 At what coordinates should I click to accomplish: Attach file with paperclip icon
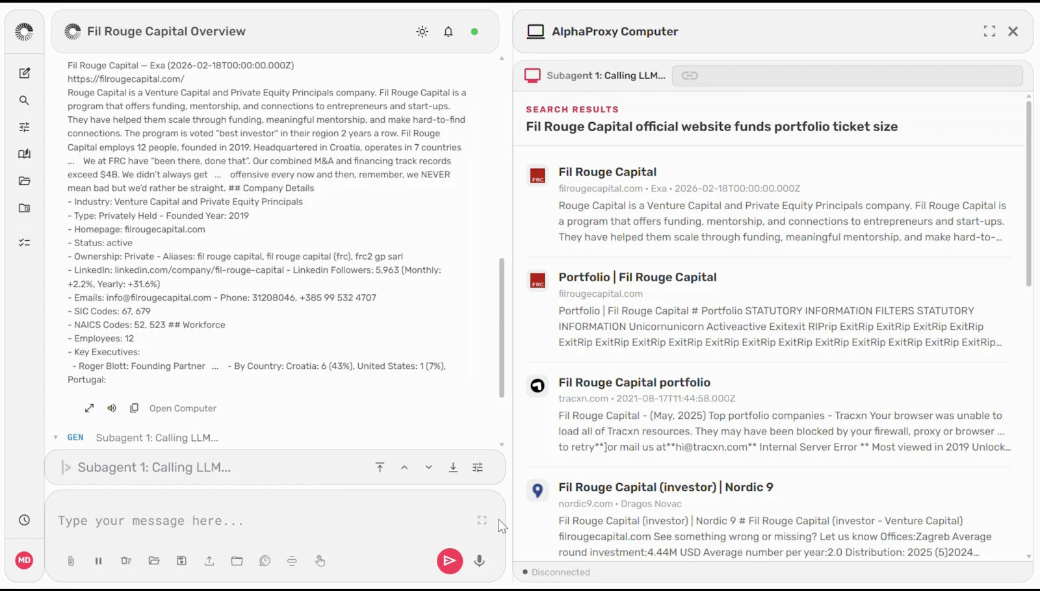coord(71,561)
